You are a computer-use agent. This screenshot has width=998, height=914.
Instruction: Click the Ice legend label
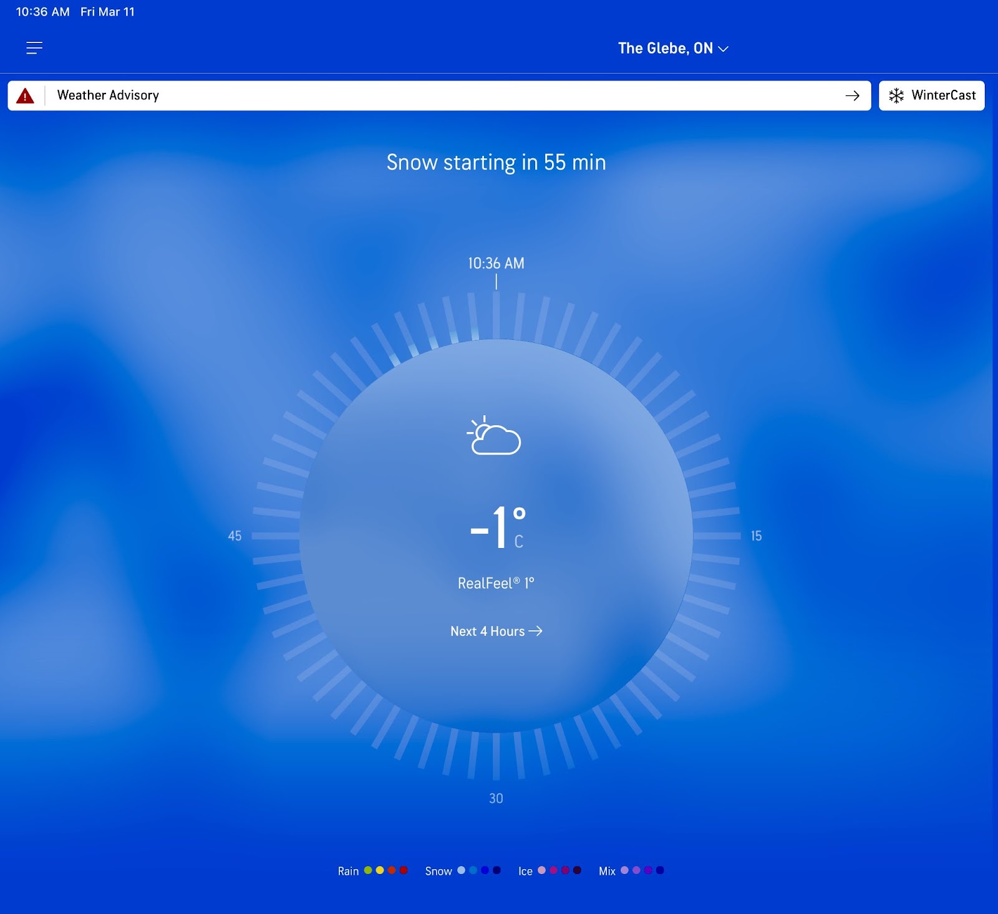point(525,871)
